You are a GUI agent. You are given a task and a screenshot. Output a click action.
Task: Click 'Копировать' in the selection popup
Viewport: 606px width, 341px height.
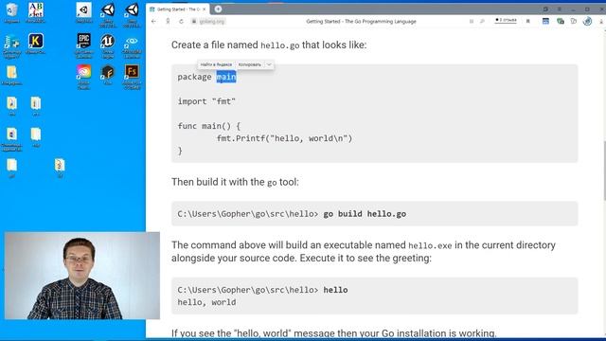click(249, 64)
